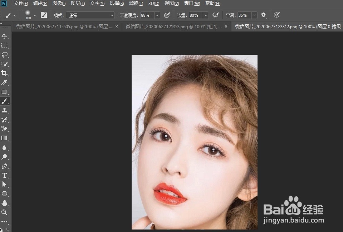Click the flow value field 80%

(196, 15)
